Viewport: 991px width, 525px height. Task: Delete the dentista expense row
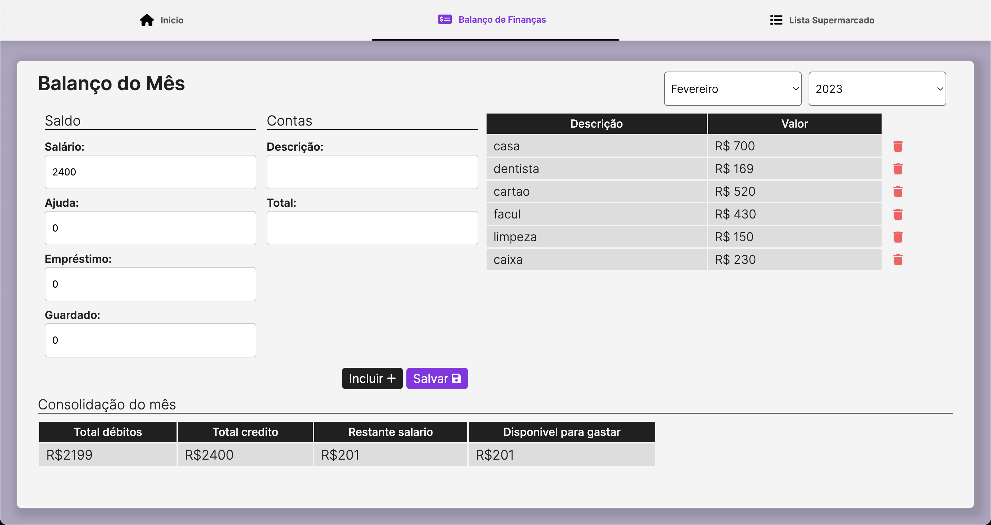(897, 169)
